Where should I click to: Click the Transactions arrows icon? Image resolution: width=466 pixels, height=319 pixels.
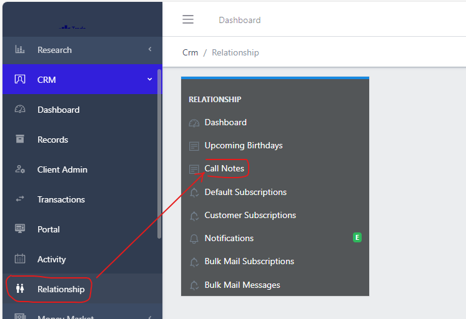(x=20, y=199)
